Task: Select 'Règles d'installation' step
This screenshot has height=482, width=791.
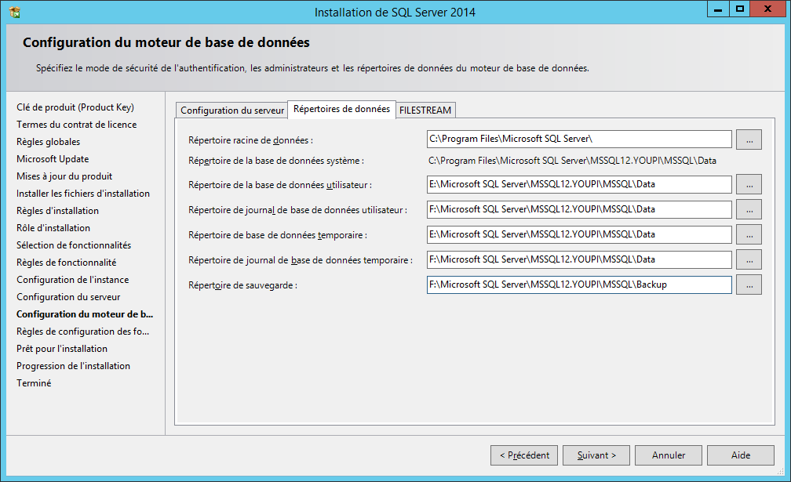Action: [x=57, y=211]
